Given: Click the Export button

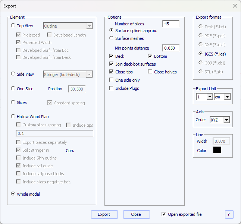Looking at the screenshot, I should click(104, 214).
